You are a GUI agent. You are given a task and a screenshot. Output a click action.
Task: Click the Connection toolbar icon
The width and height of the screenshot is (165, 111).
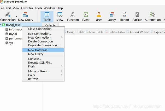[x=8, y=15]
